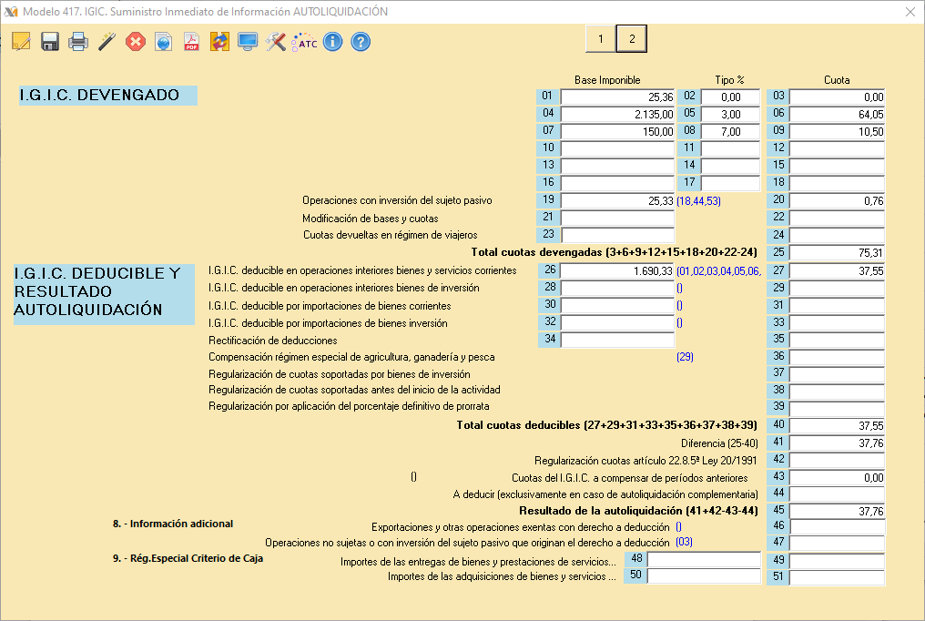Click the "9. - Rég.Especial Criterio de Caja" label
The height and width of the screenshot is (621, 925).
coord(188,558)
